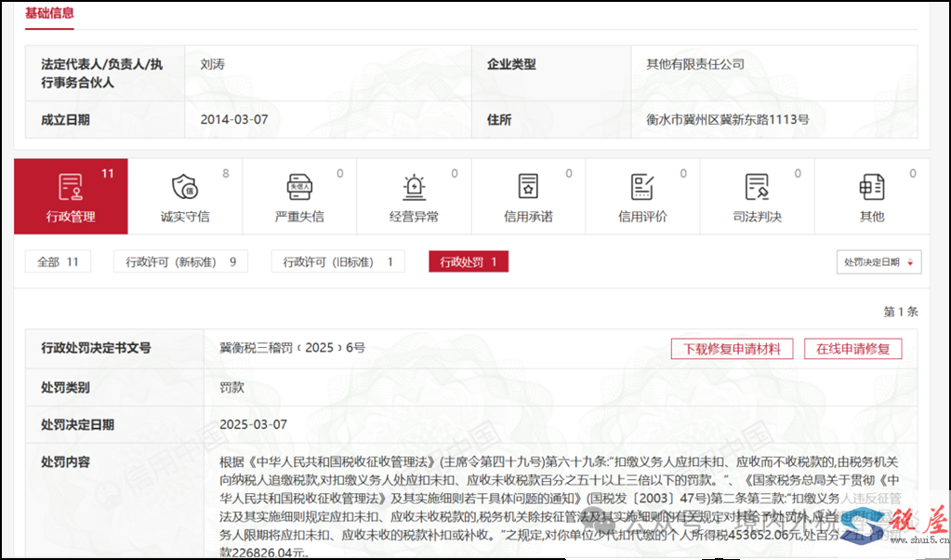
Task: Click 在线申请修复 button
Action: [852, 349]
